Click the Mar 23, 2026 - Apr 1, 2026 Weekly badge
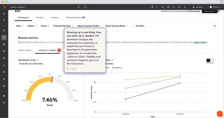The height and width of the screenshot is (118, 224). pos(31,64)
